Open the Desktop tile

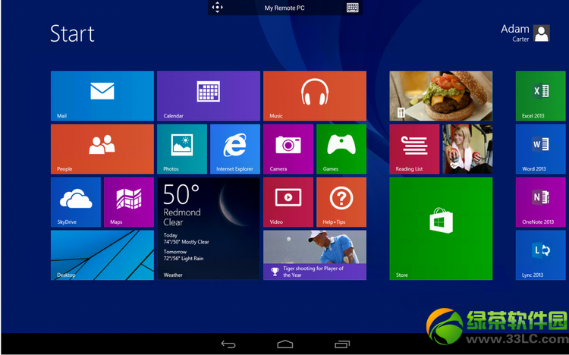102,255
